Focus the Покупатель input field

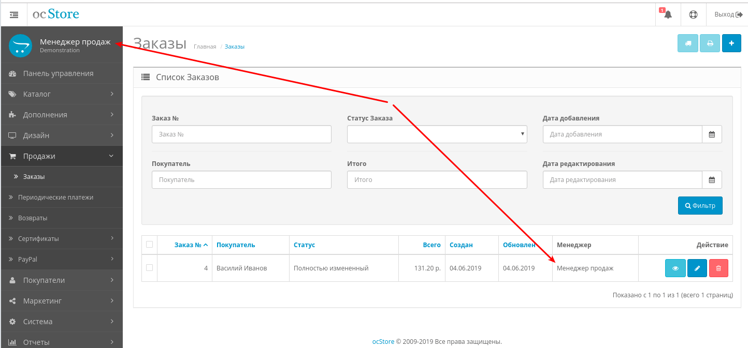pyautogui.click(x=241, y=180)
